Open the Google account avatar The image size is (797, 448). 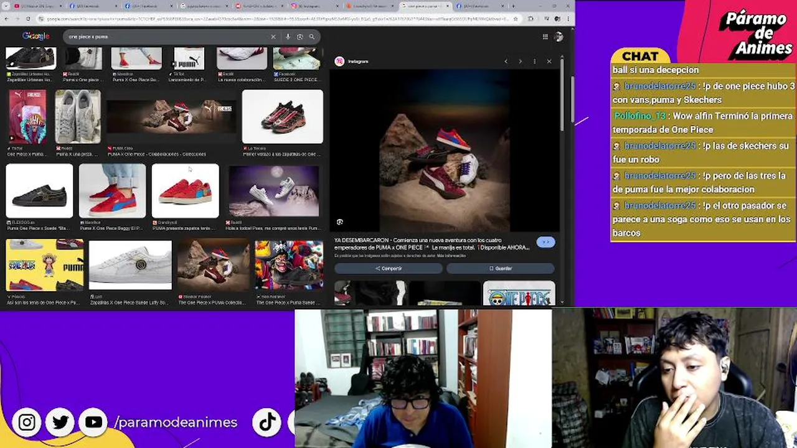click(x=559, y=37)
